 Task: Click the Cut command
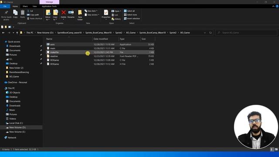click(x=30, y=11)
